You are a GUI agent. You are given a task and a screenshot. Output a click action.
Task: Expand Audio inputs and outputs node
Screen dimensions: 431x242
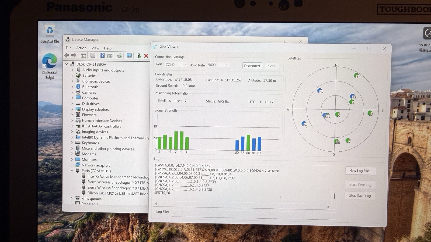click(72, 70)
